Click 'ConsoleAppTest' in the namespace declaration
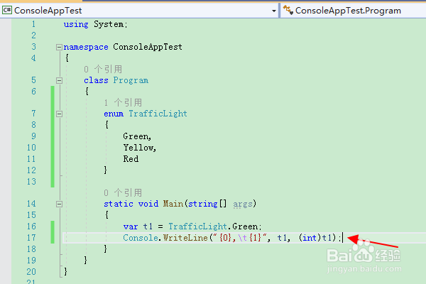The width and height of the screenshot is (426, 284). (148, 47)
